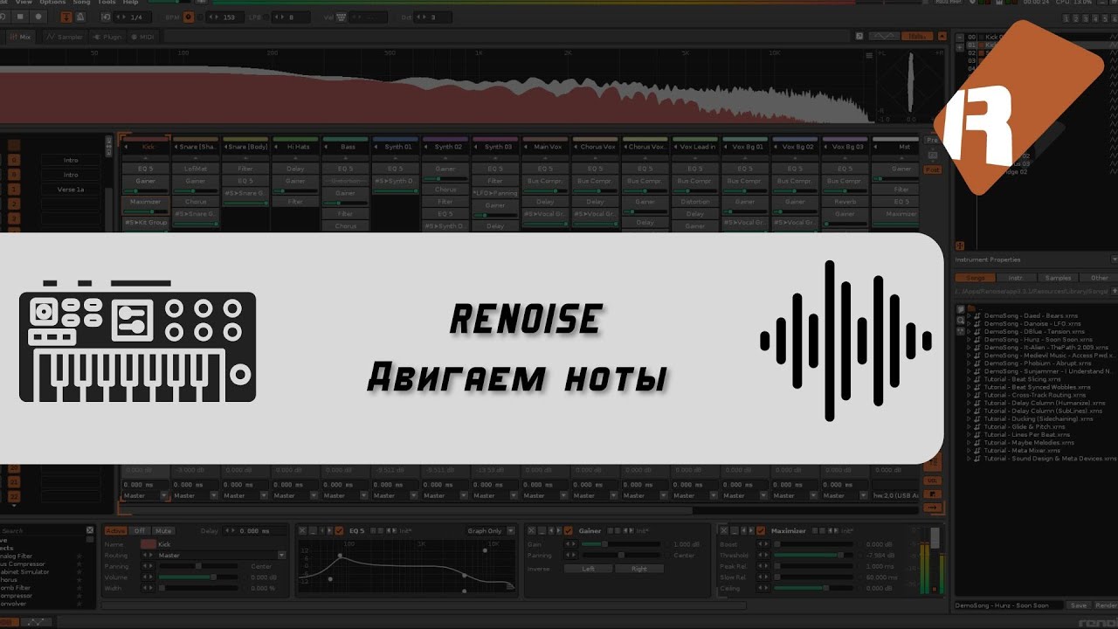Open the Options menu
The height and width of the screenshot is (629, 1118).
click(x=52, y=3)
